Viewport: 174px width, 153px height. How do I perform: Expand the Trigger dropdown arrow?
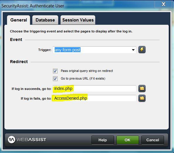(133, 50)
